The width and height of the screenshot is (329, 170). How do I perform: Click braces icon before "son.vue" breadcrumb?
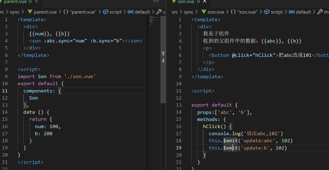[233, 12]
